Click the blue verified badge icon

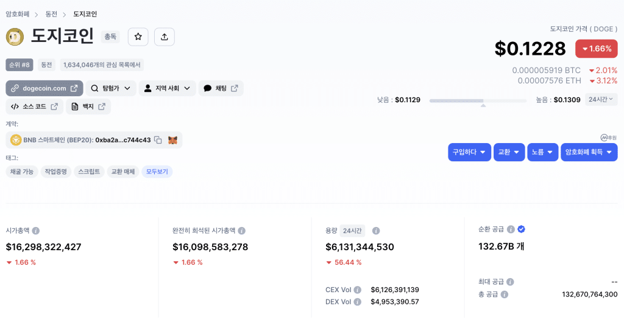click(x=522, y=229)
